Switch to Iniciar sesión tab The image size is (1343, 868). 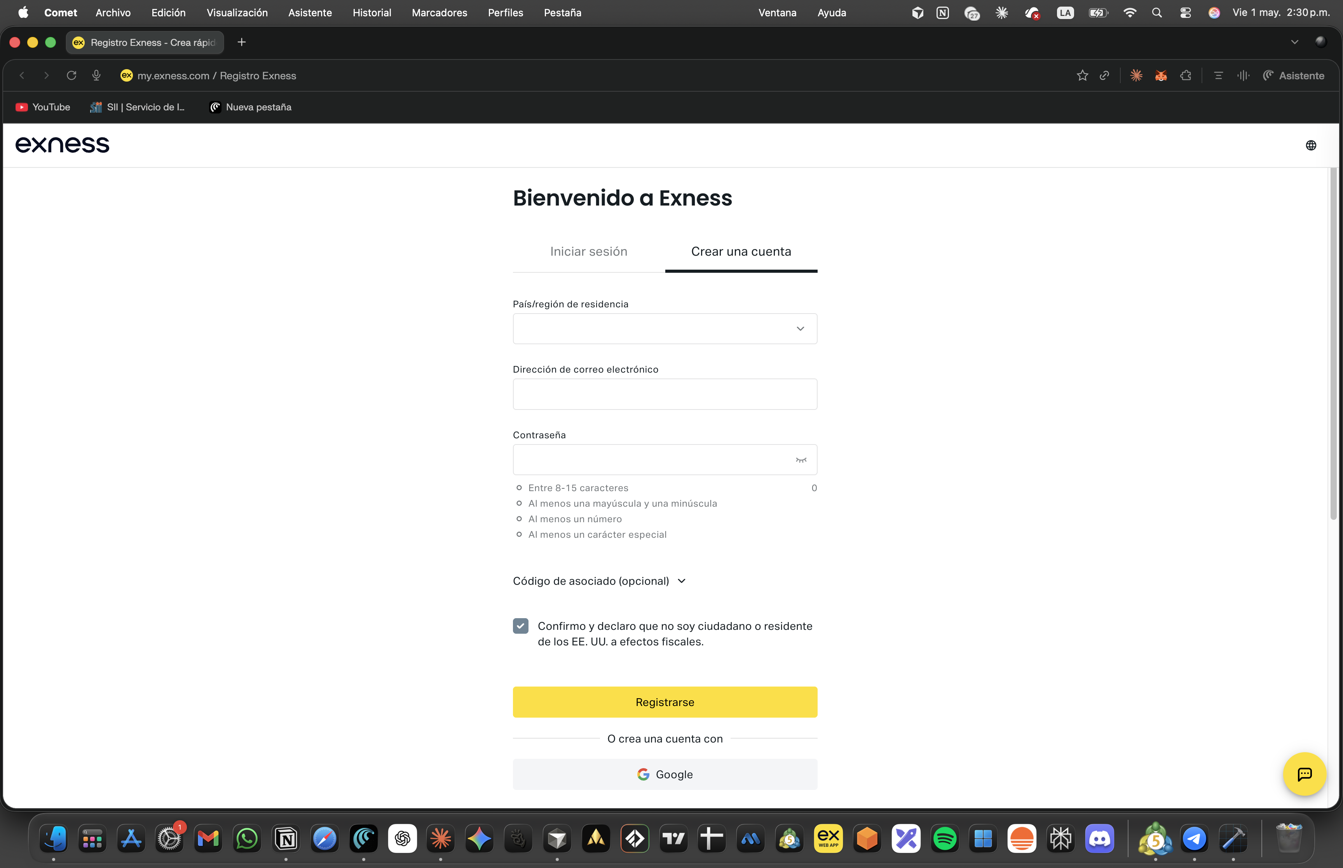click(588, 251)
